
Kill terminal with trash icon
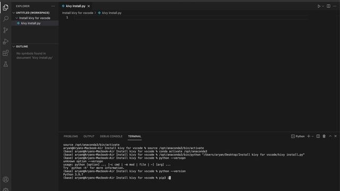pos(324,136)
